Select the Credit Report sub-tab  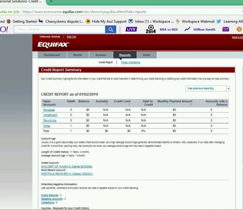click(x=105, y=62)
